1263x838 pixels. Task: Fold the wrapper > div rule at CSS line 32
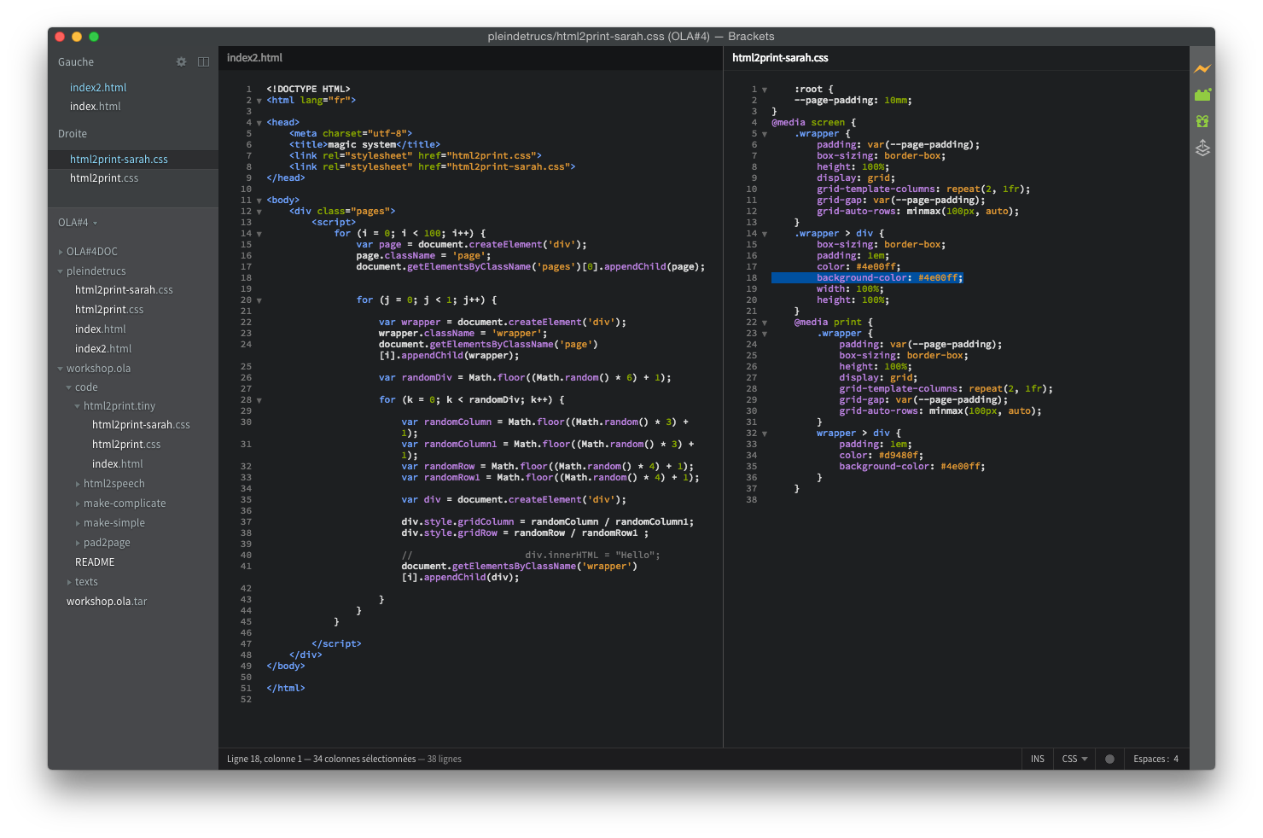click(x=765, y=434)
